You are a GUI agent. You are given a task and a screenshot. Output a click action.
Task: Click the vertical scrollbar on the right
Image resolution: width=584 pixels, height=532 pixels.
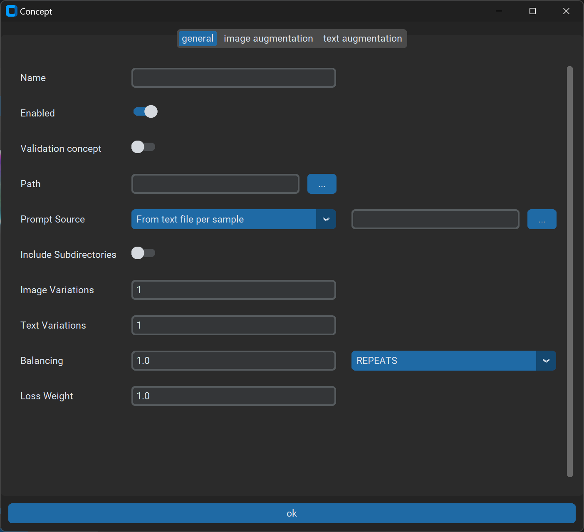[569, 271]
